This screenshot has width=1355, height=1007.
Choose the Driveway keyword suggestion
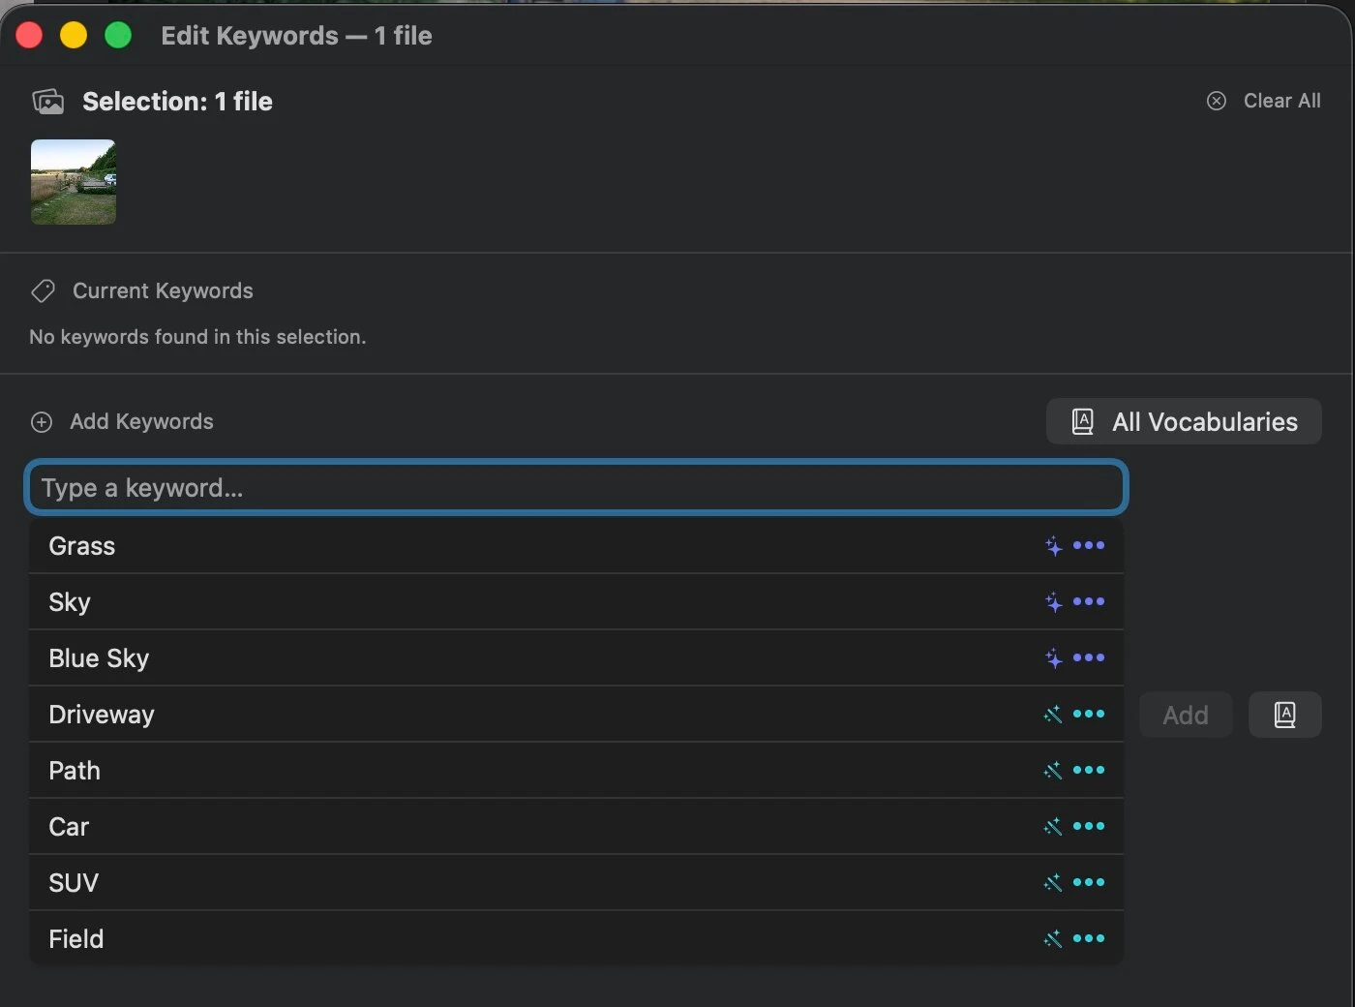(x=577, y=714)
